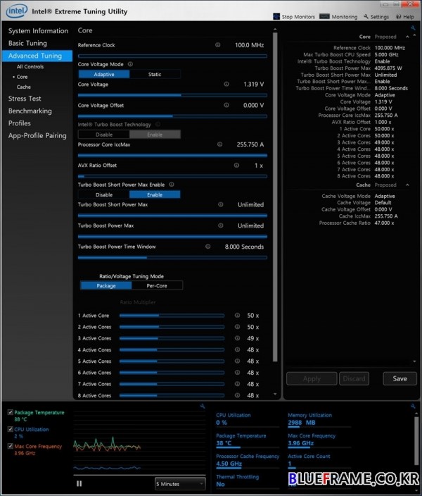The image size is (422, 496).
Task: Select Static core voltage mode
Action: pos(155,75)
